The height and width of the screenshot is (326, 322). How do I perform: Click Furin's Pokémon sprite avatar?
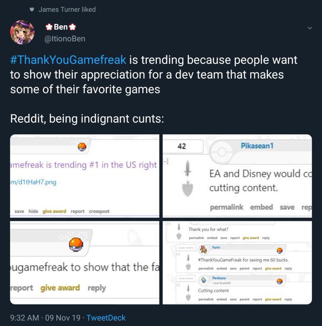point(203,250)
